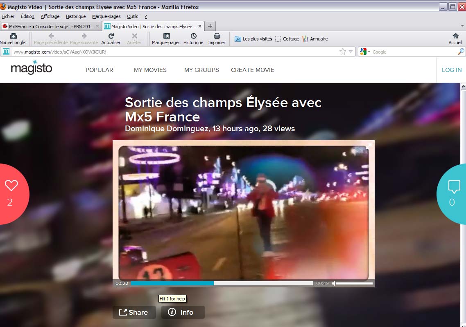The image size is (466, 327).
Task: Open MY MOVIES page
Action: 150,70
